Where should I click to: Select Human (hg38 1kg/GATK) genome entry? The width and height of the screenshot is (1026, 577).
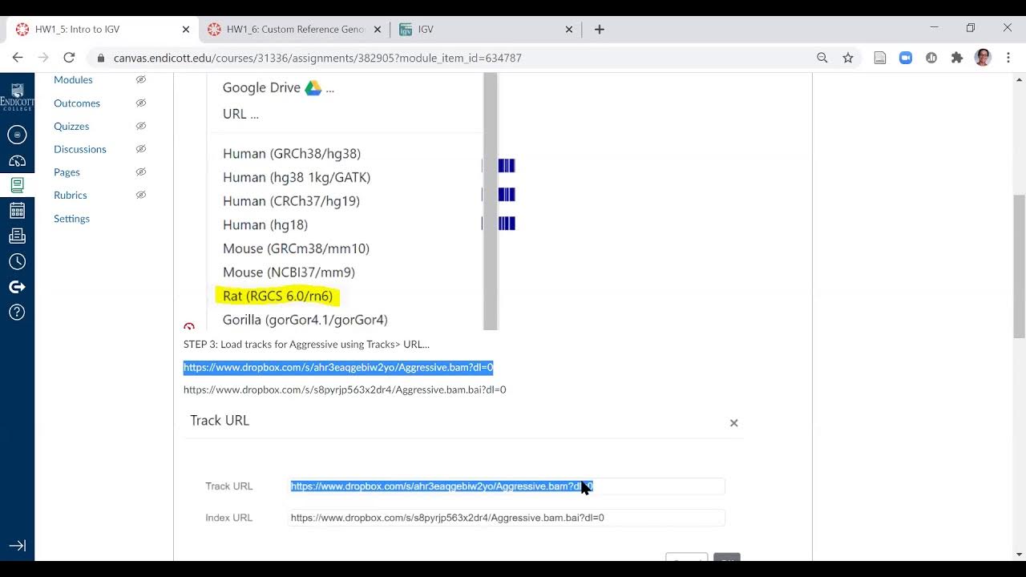coord(297,177)
